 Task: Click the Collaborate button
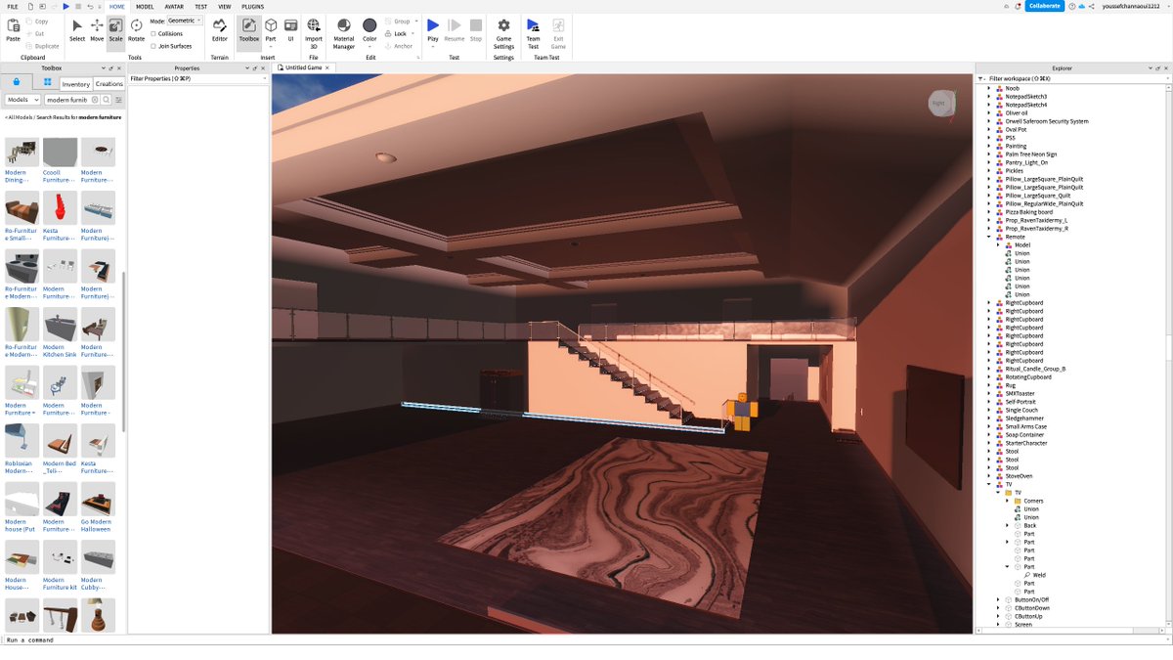pyautogui.click(x=1044, y=6)
